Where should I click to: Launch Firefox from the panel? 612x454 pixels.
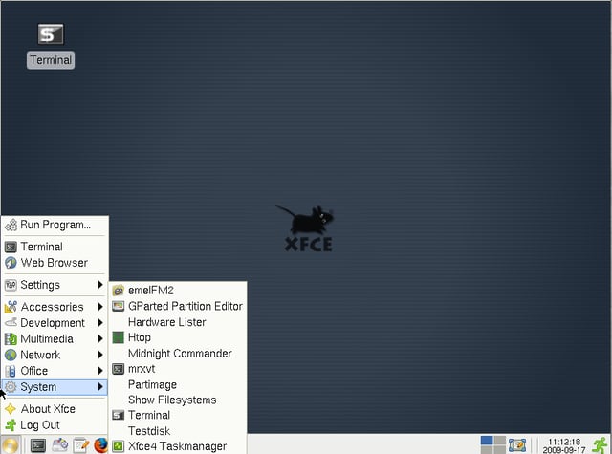point(100,445)
